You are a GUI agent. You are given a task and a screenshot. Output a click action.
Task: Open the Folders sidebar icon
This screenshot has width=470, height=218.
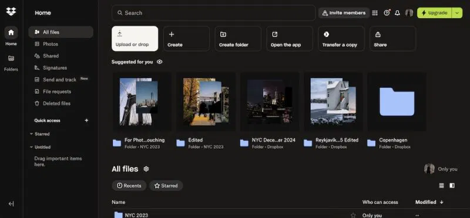pos(11,59)
